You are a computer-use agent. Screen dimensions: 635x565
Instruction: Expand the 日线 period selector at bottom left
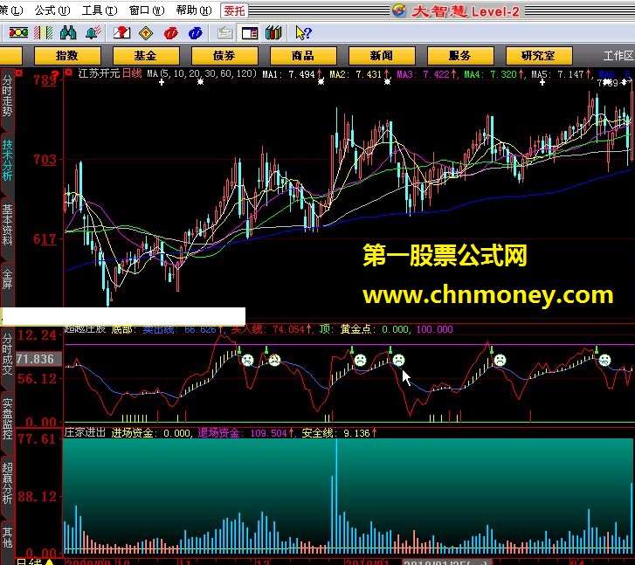[x=35, y=562]
